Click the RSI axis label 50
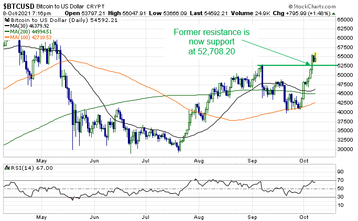Screen dimensions: 358x221 (340, 189)
